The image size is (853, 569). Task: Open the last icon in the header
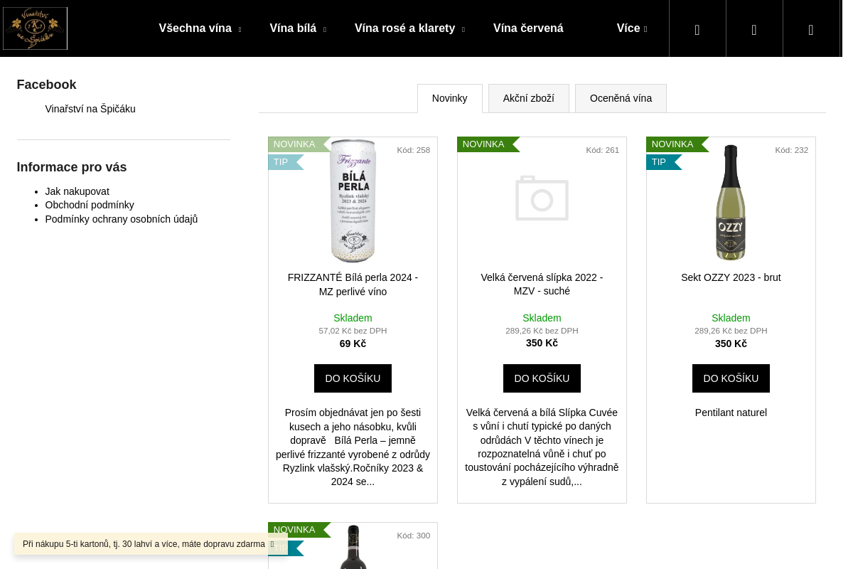click(811, 29)
